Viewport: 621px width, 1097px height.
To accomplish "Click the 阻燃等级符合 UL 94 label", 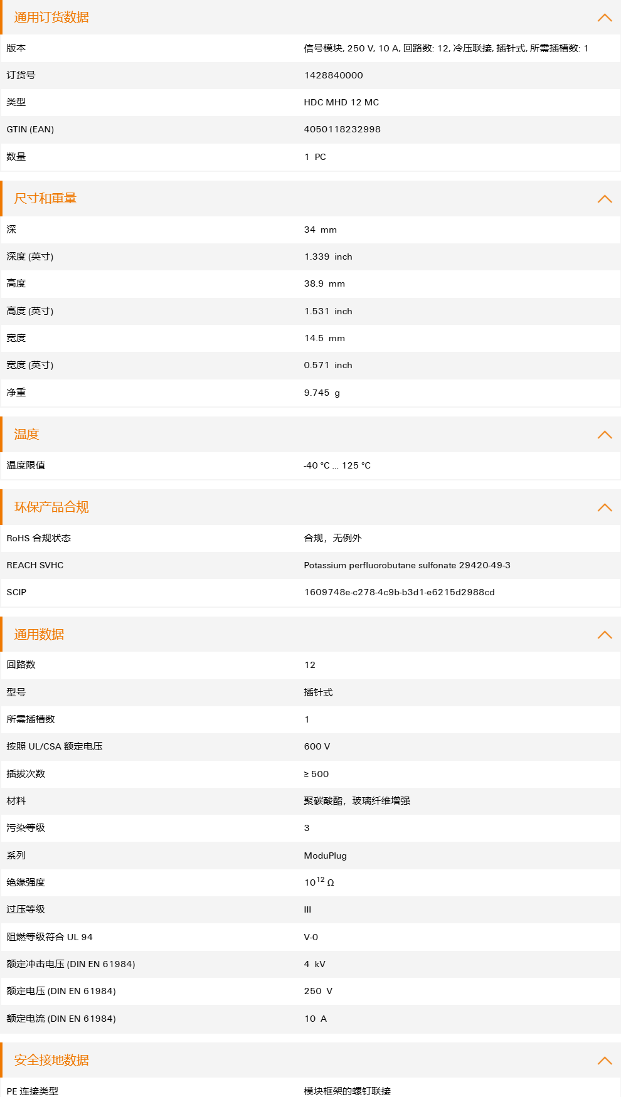I will tap(50, 937).
